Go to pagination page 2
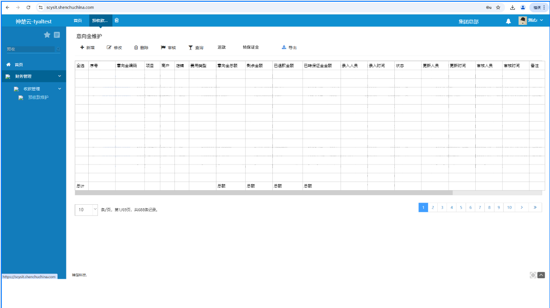550x308 pixels. coord(433,207)
